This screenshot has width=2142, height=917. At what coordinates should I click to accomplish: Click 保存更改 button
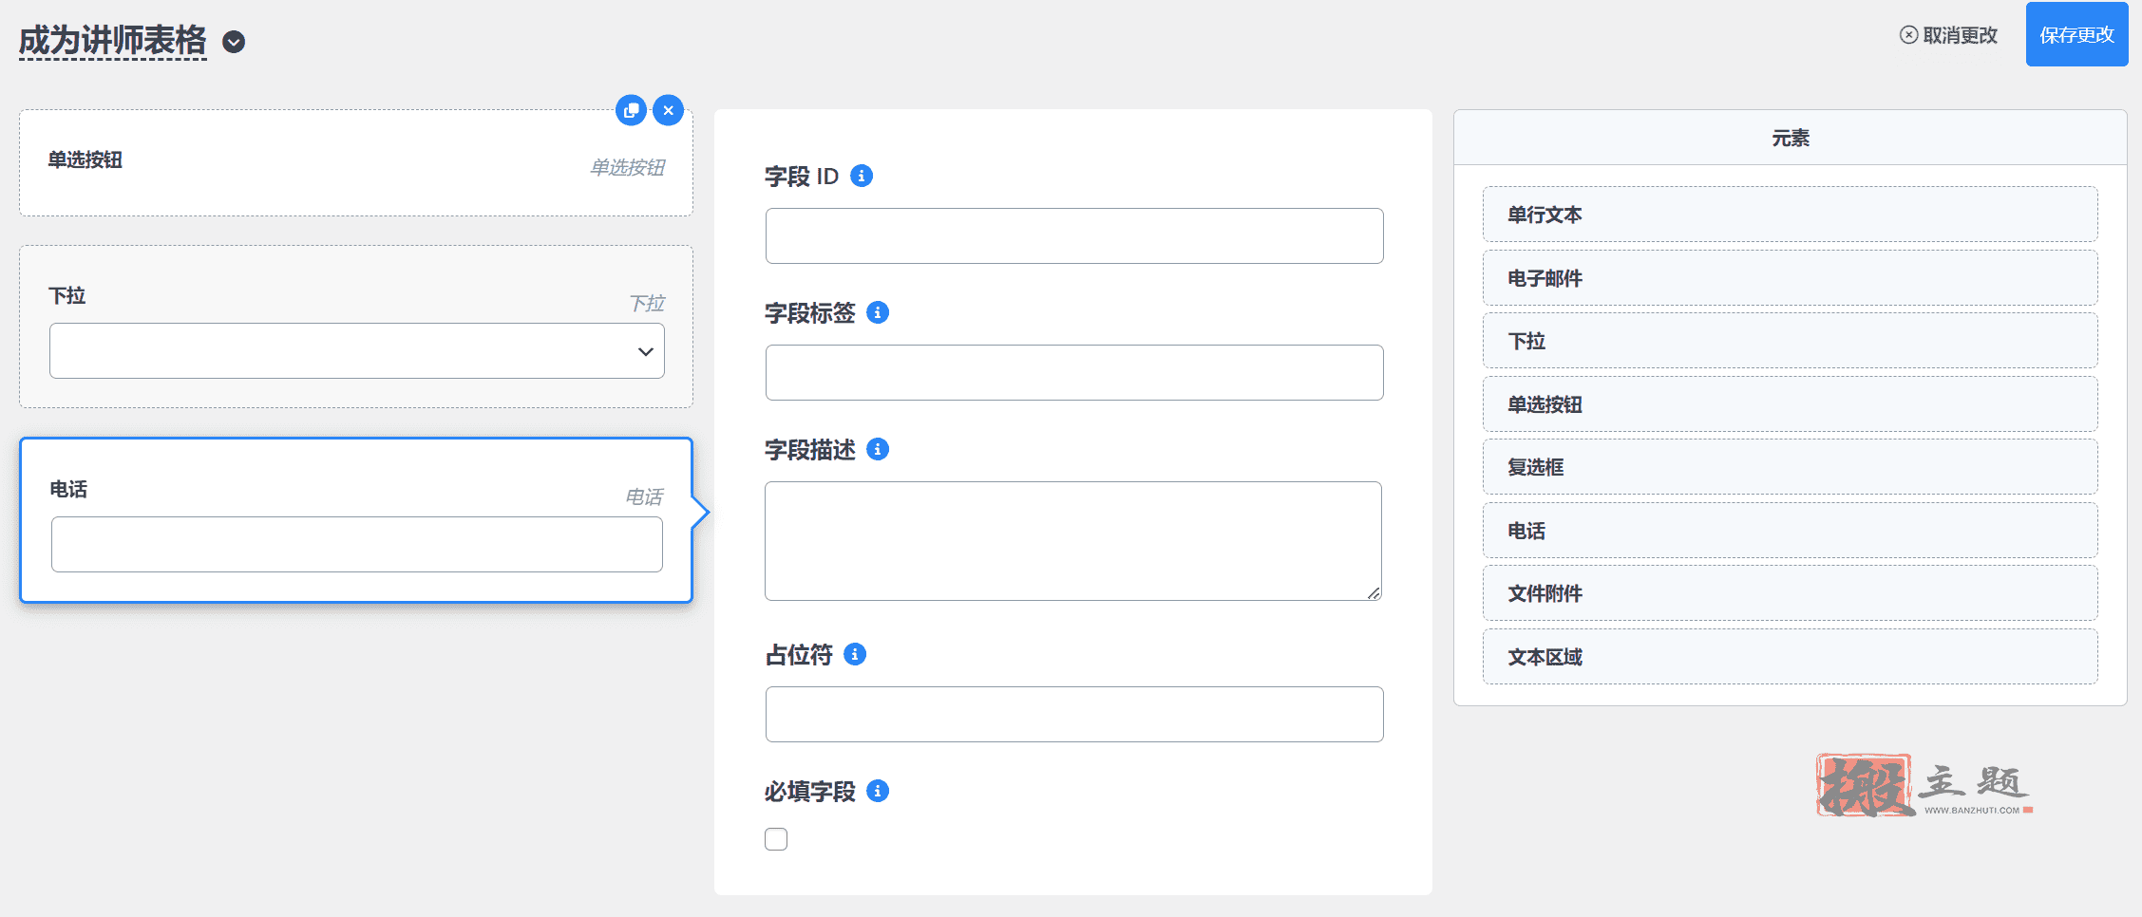tap(2076, 35)
